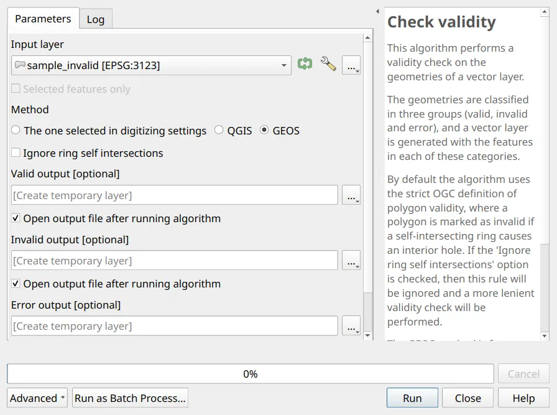Click the help panel scroll down arrow
This screenshot has height=415, width=557.
pos(544,336)
